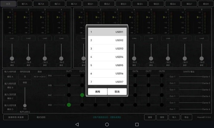Open Out-1 dropdown for Dante-3
Viewport: 214px width, 128px height.
point(173,90)
